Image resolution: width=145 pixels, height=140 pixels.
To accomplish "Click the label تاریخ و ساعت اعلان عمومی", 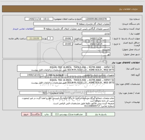I will point(68,19).
